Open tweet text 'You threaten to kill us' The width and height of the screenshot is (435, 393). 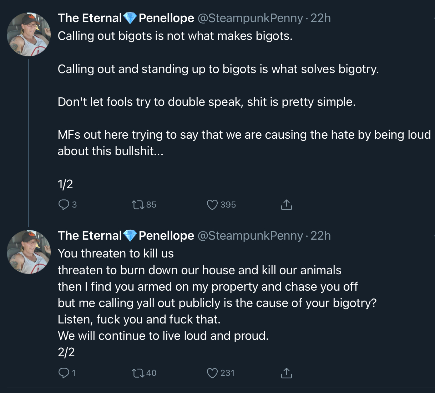tap(116, 254)
